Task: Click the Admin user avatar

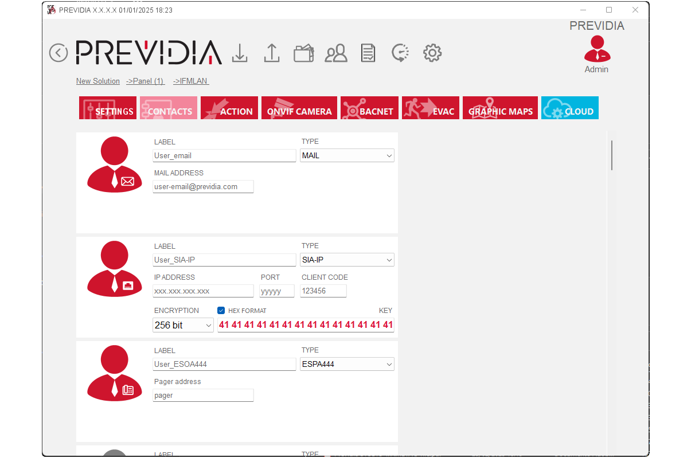Action: pos(597,49)
